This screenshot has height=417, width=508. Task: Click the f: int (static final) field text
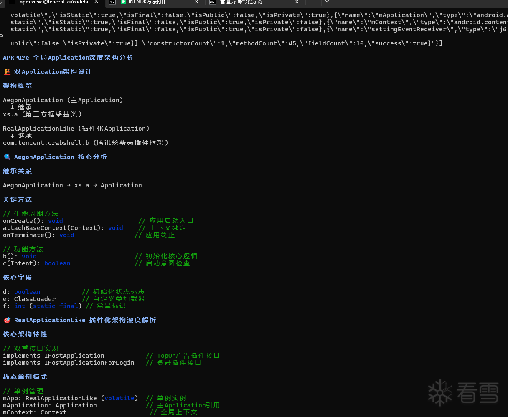pos(42,306)
